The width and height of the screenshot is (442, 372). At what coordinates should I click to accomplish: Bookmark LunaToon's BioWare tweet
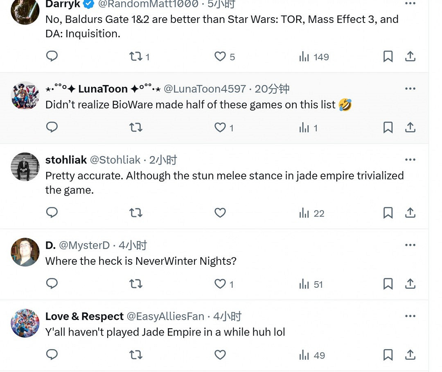pos(388,128)
